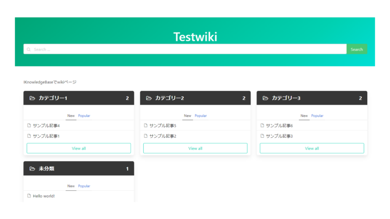The image size is (390, 219).
Task: Open the カテゴリー3 heading link
Action: [x=286, y=98]
